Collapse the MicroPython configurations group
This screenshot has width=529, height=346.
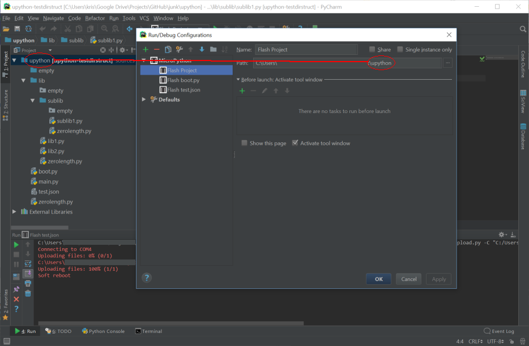[x=144, y=60]
